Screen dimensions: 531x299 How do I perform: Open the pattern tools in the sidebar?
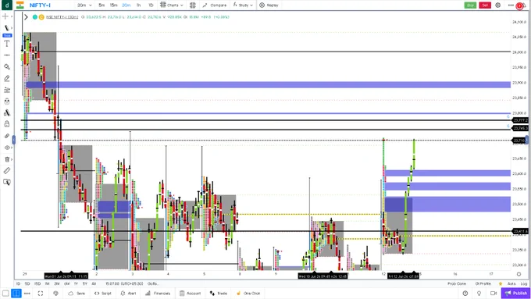tap(6, 90)
